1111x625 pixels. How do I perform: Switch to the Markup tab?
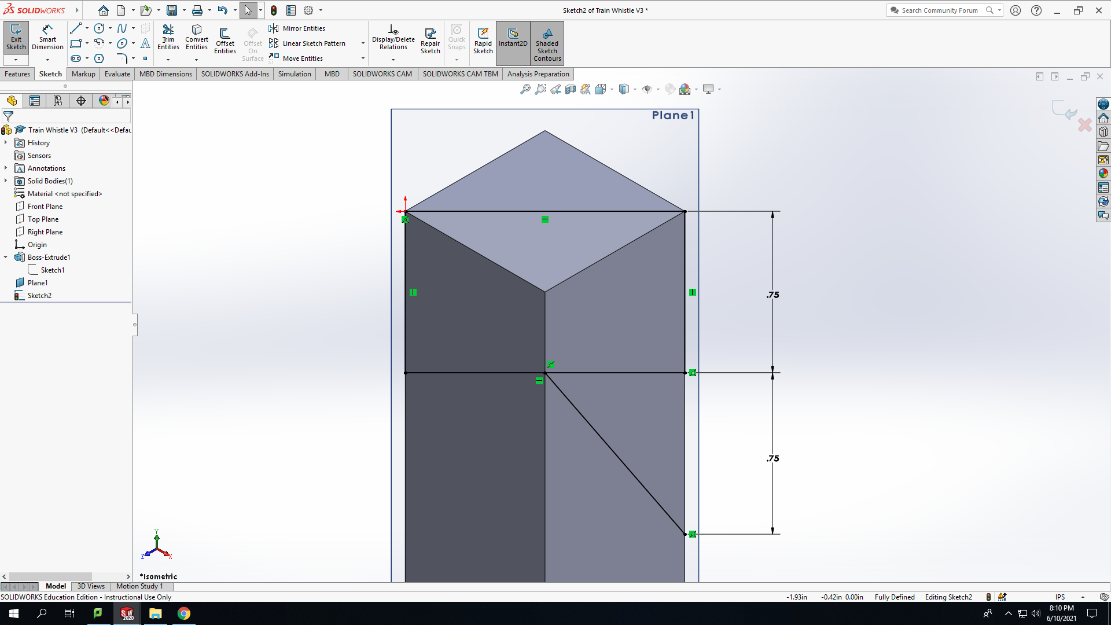[83, 74]
